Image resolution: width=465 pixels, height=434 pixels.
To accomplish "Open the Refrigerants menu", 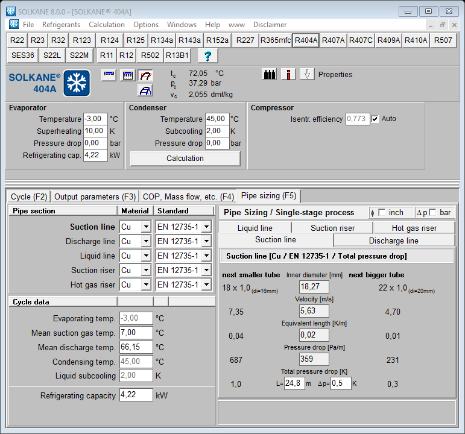I will 61,25.
